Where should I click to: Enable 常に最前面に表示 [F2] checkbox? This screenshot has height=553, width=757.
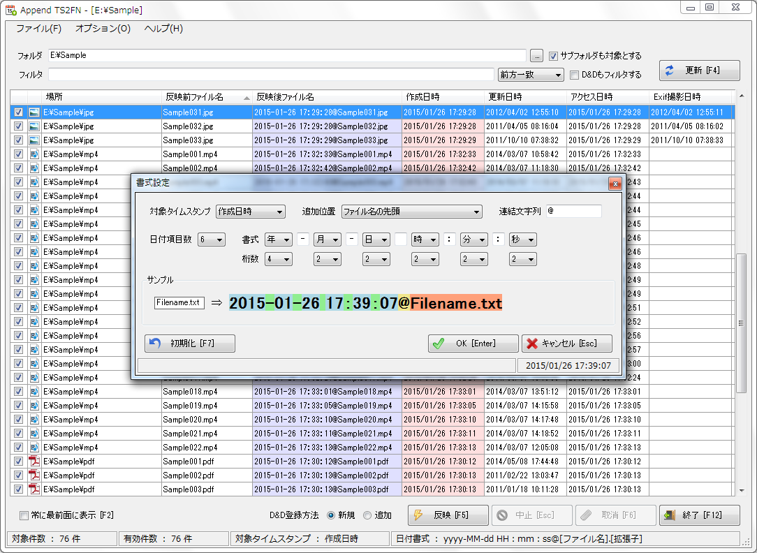(x=24, y=515)
